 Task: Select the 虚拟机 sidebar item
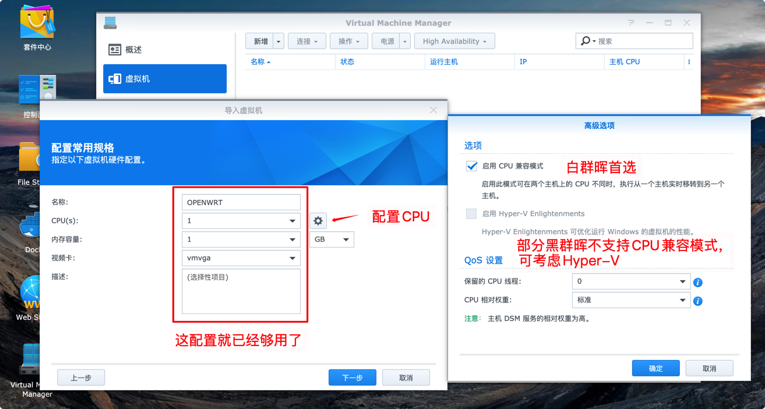pos(165,79)
